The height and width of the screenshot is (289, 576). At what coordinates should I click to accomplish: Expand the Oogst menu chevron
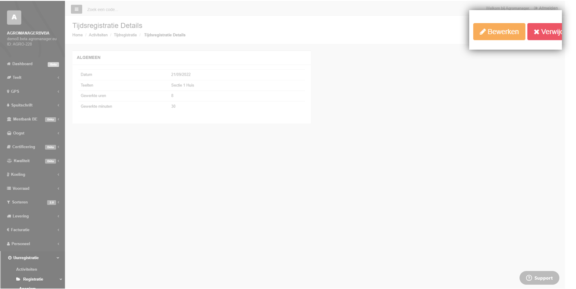(x=58, y=133)
